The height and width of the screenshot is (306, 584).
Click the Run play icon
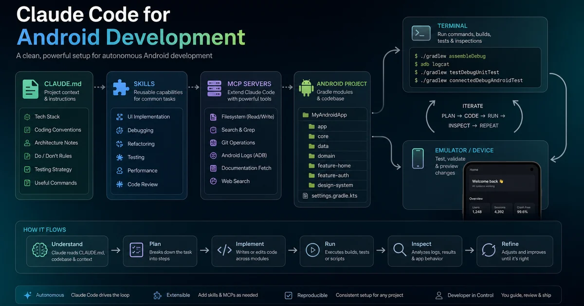[x=312, y=250]
